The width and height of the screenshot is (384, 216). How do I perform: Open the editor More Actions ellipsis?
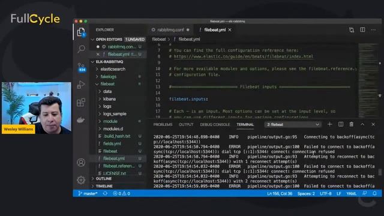coord(373,30)
